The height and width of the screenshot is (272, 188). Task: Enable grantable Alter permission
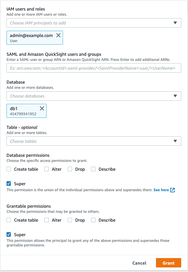[47, 220]
